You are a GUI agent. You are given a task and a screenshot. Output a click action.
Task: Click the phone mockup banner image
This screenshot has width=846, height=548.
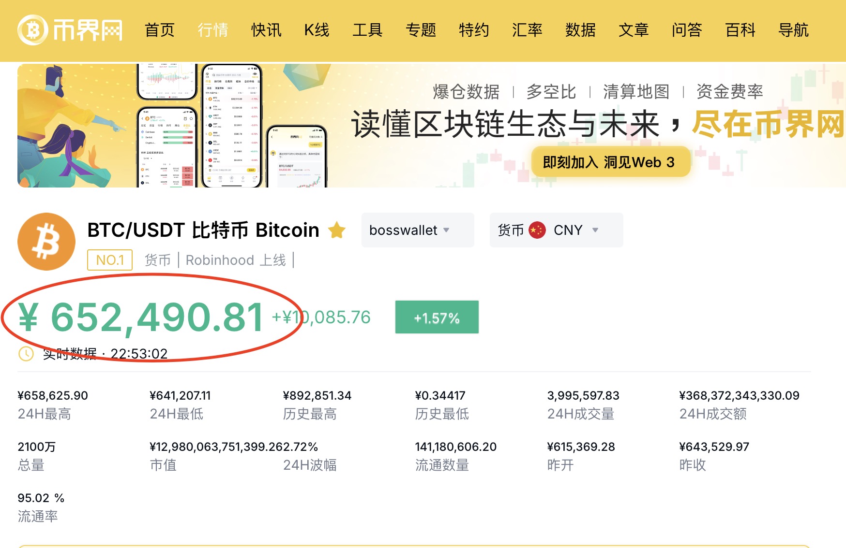[x=231, y=126]
